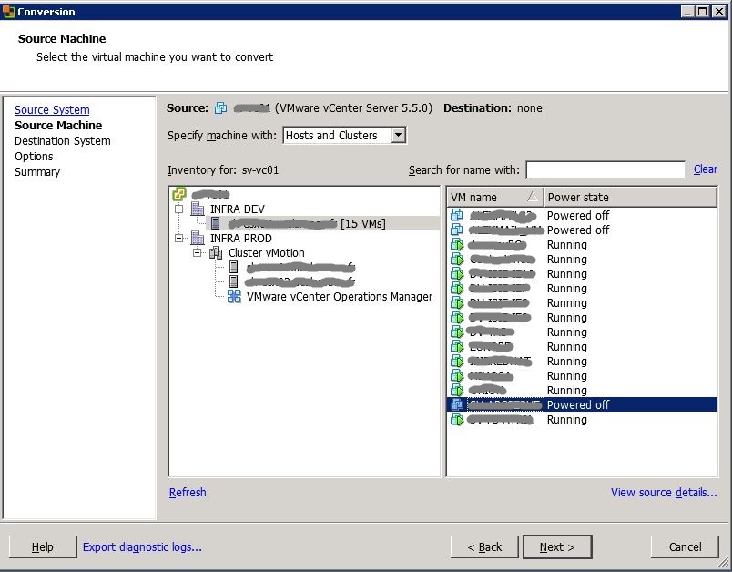Collapse the INFRA DEV tree node
This screenshot has width=732, height=572.
(178, 209)
